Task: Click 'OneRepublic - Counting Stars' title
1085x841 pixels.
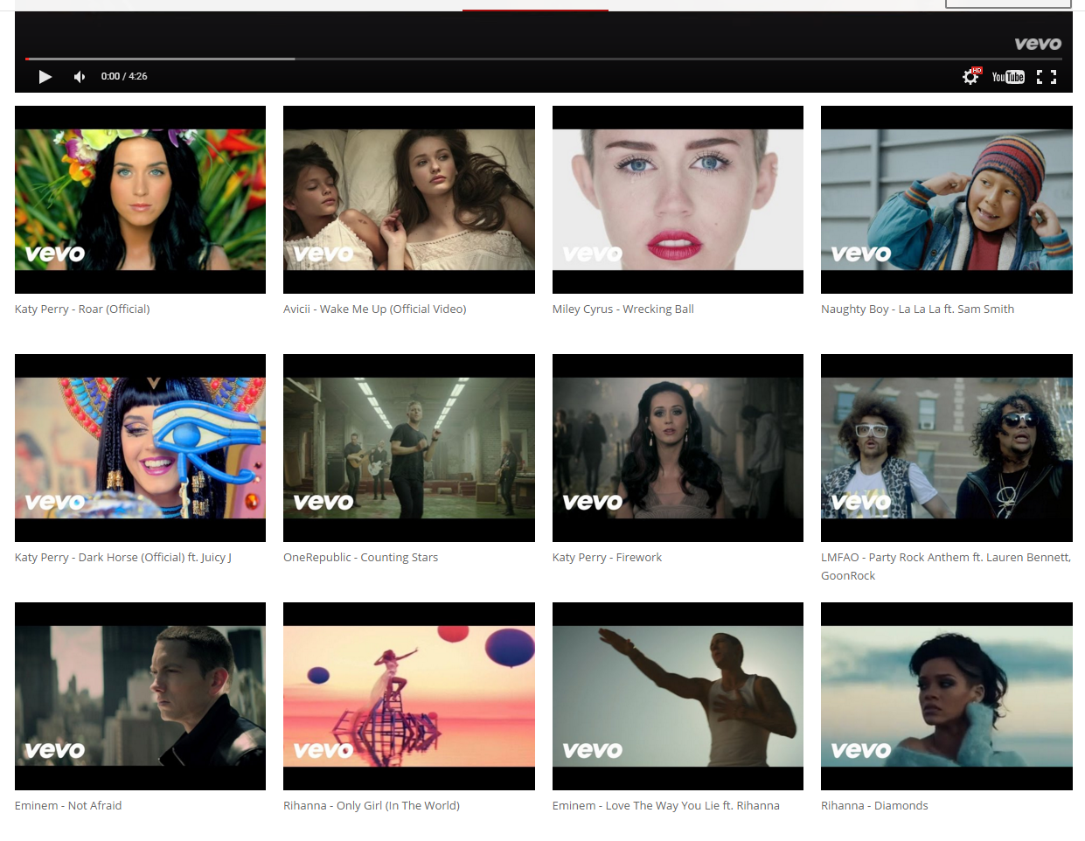Action: 361,557
